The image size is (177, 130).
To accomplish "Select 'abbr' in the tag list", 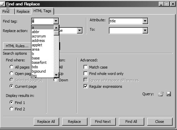I will (43, 32).
